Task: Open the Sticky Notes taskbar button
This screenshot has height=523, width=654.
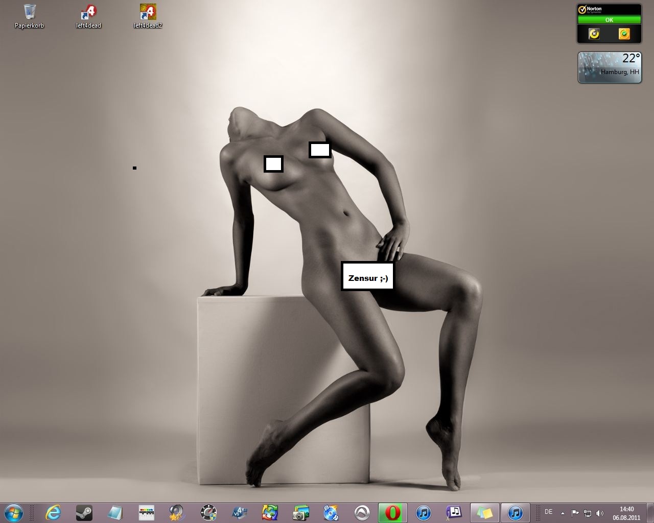Action: tap(484, 512)
